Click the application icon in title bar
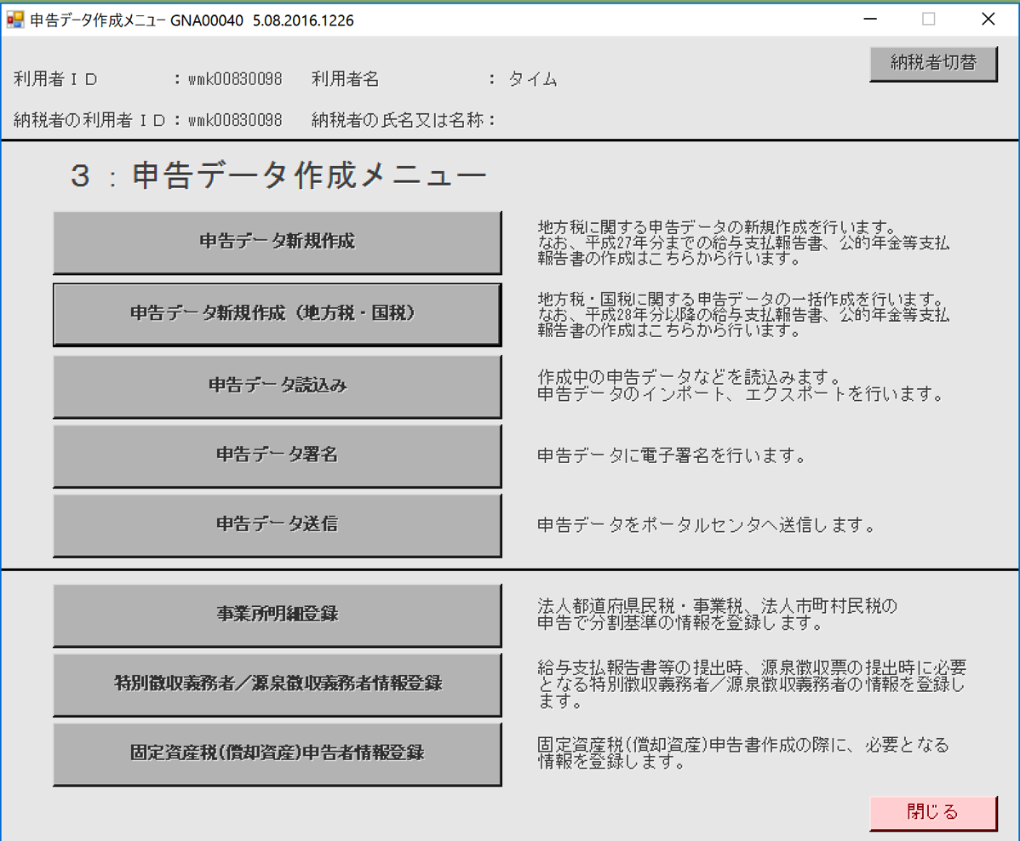Viewport: 1020px width, 841px height. click(x=15, y=20)
